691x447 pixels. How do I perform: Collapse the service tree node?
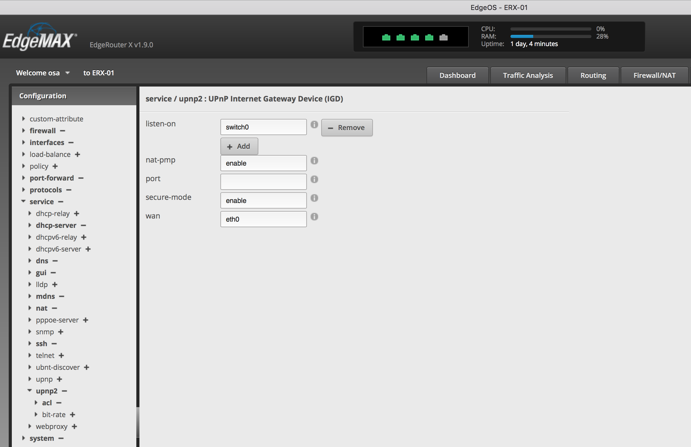tap(23, 201)
